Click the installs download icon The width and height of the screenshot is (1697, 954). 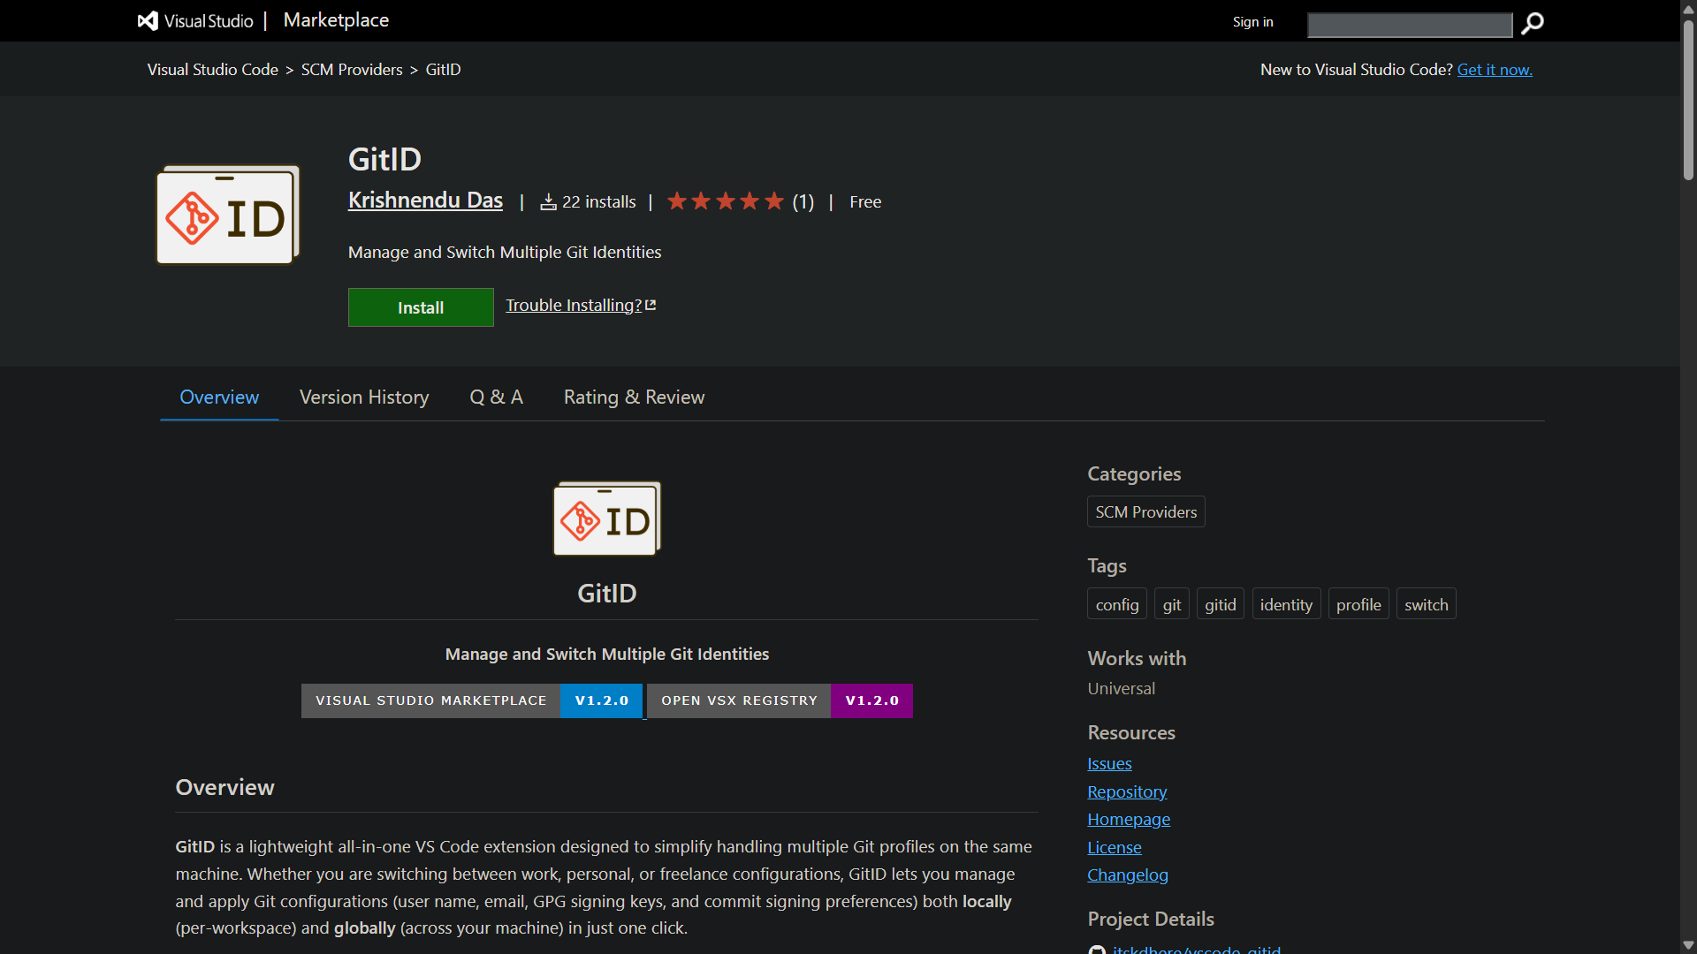(x=548, y=202)
